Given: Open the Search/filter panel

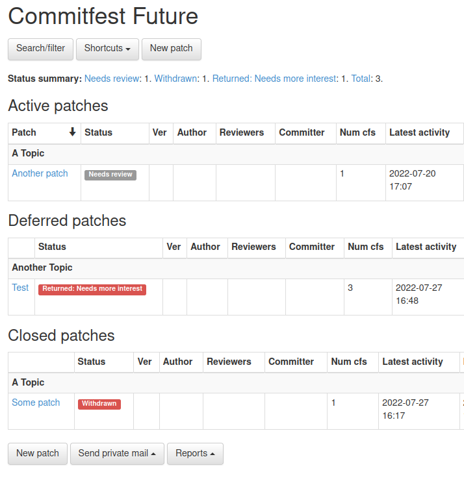Looking at the screenshot, I should [40, 49].
